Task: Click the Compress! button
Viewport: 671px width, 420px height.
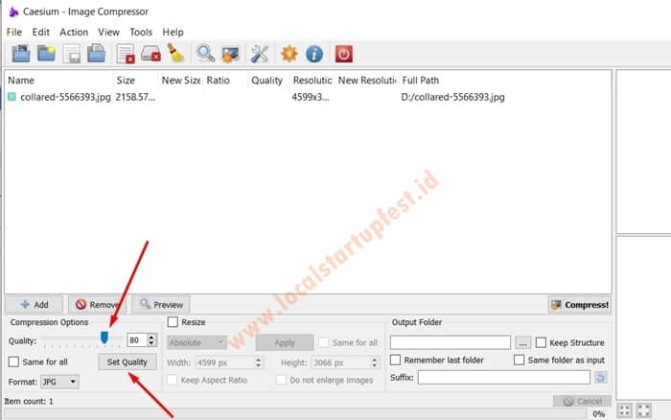Action: (579, 304)
